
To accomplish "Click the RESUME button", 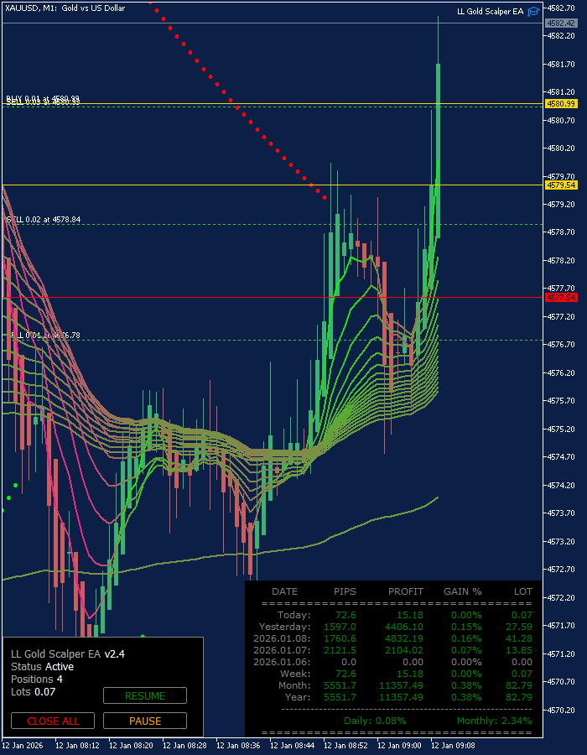I will pos(145,695).
